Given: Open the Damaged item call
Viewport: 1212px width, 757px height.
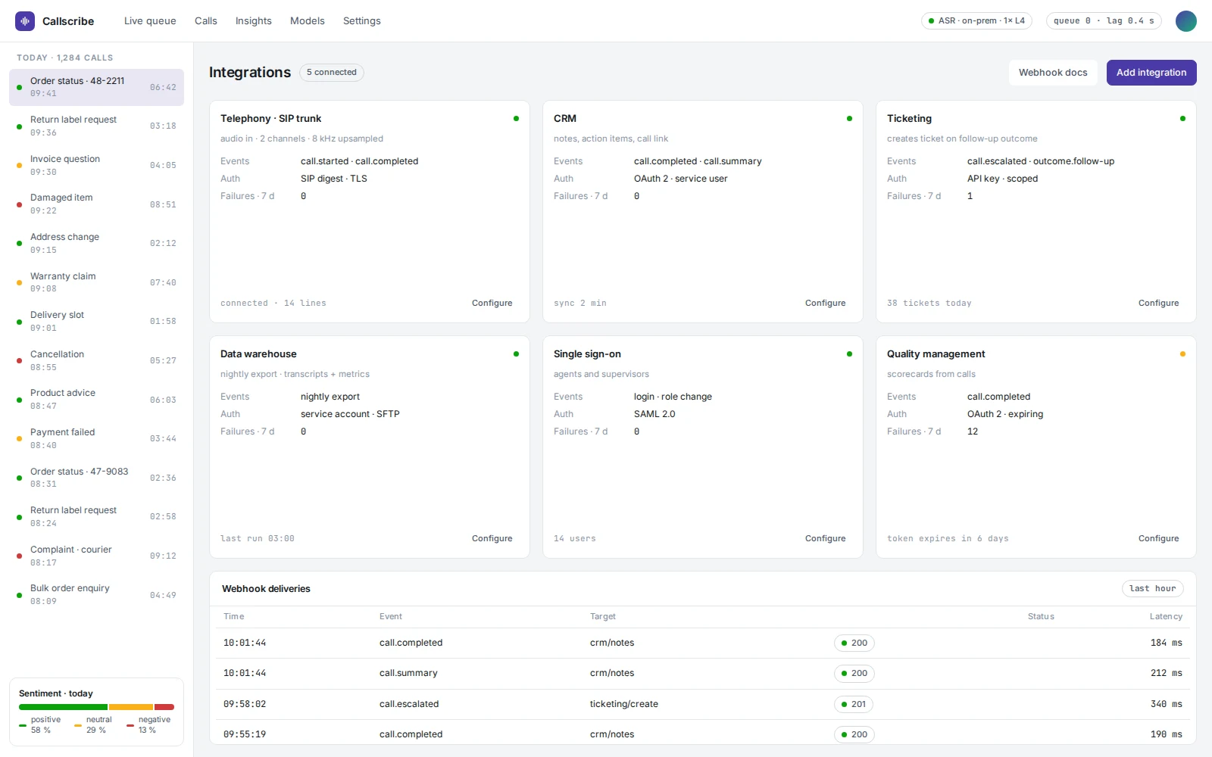Looking at the screenshot, I should click(96, 204).
